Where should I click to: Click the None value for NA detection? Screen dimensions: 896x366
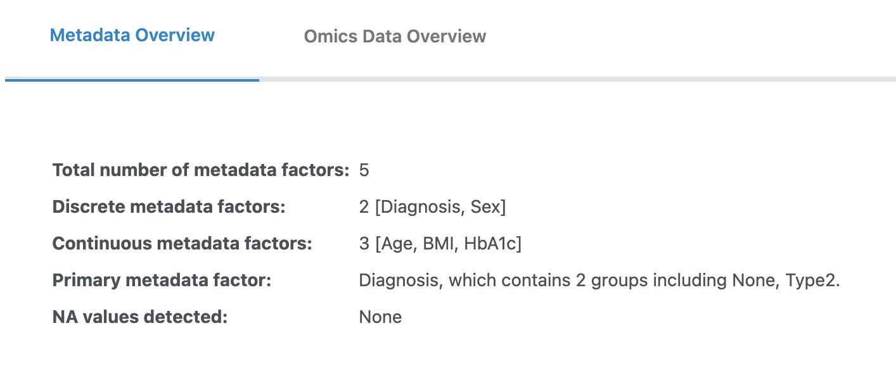point(380,317)
